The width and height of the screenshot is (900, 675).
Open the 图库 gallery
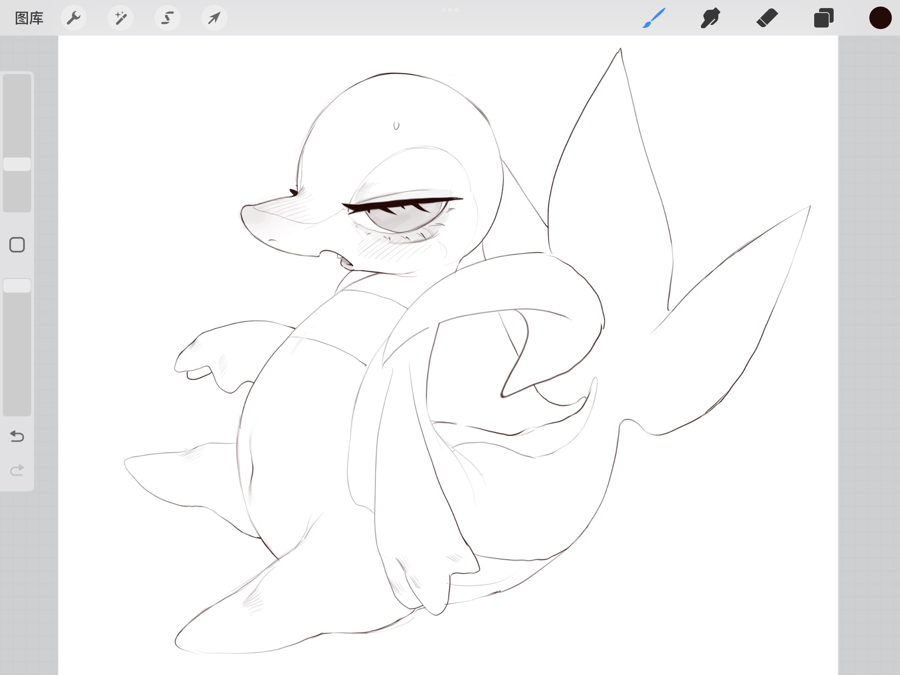29,18
